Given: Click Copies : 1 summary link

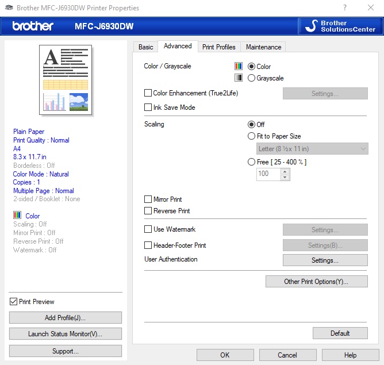Looking at the screenshot, I should (26, 182).
